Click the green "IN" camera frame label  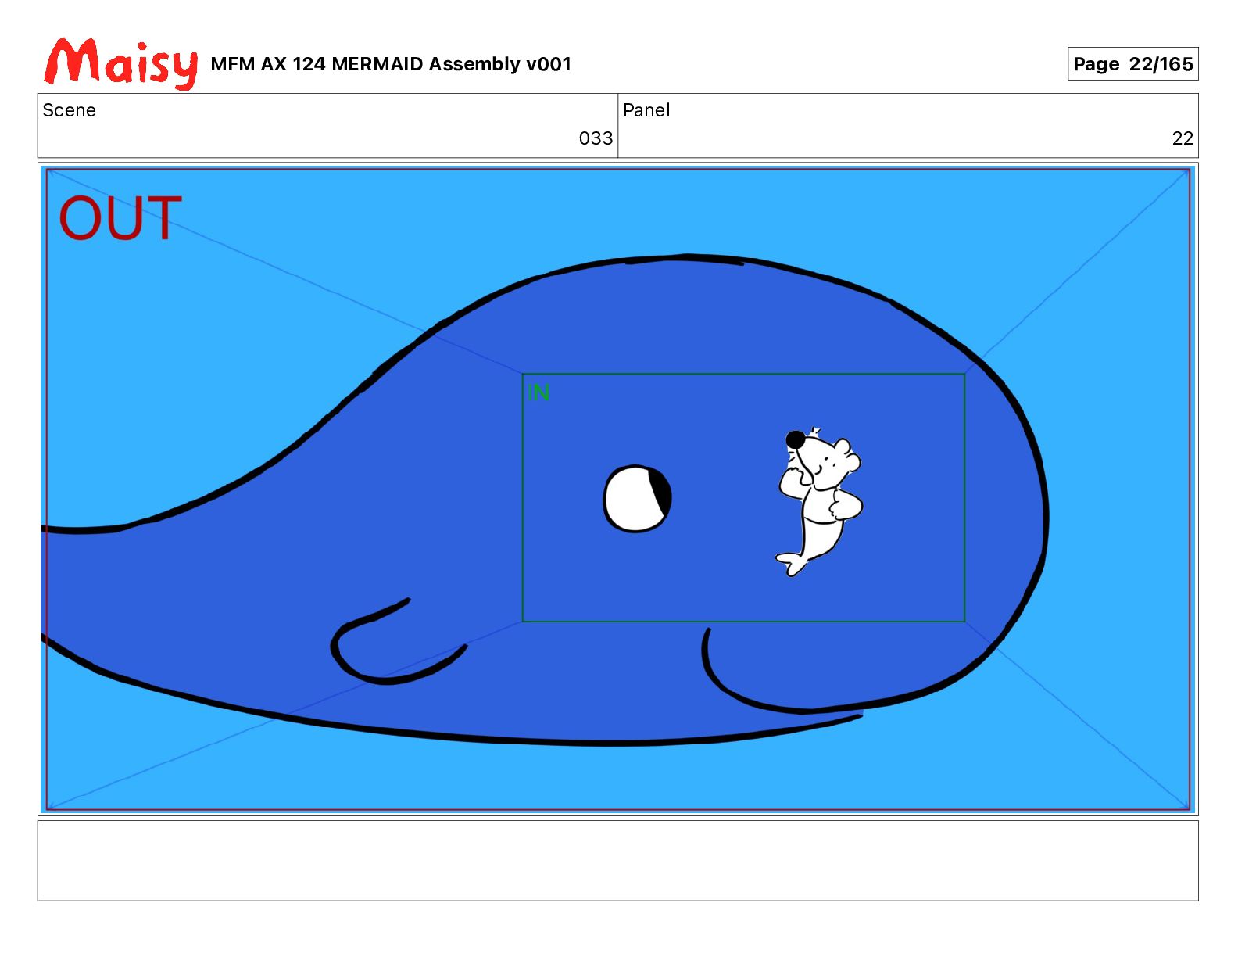538,392
